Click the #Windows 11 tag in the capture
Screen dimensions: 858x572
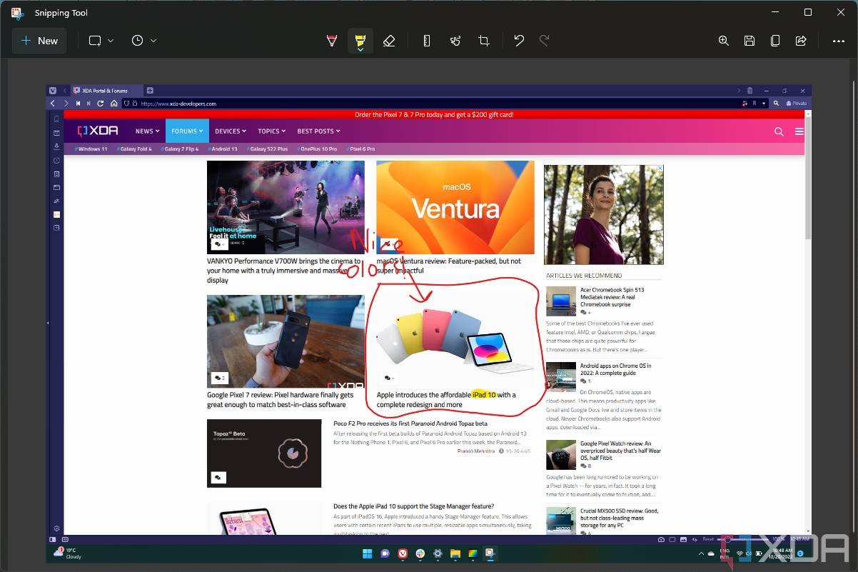pos(91,149)
